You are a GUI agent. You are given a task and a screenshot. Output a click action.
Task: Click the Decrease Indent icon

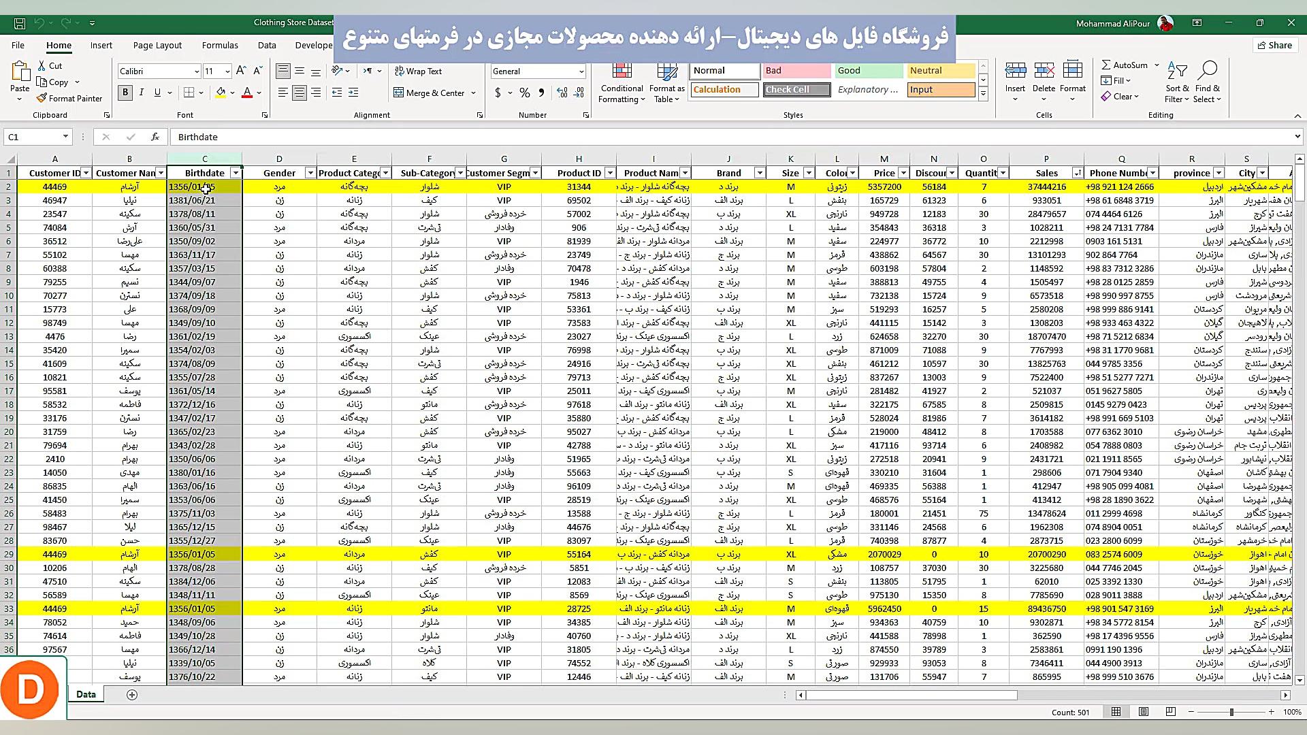pos(337,93)
